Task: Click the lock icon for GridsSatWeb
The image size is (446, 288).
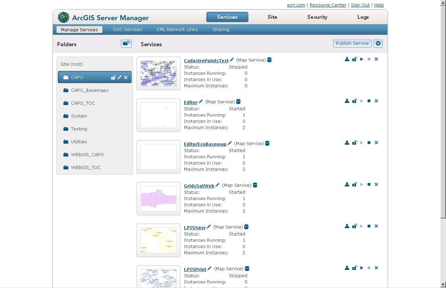Action: click(354, 184)
